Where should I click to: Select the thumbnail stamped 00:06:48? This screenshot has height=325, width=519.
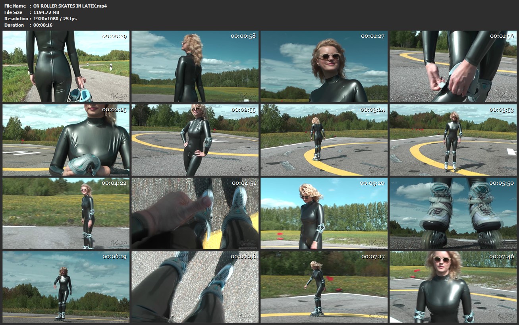(x=195, y=287)
